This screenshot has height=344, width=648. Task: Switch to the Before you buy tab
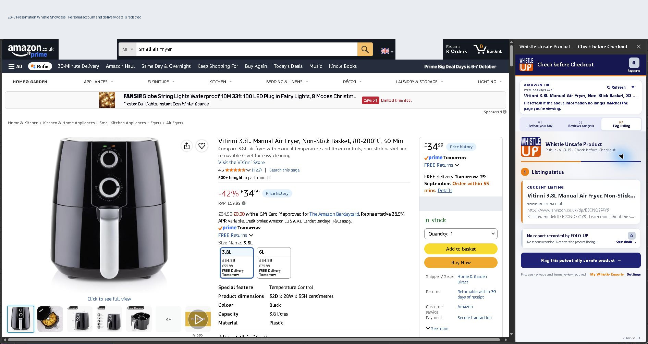[540, 124]
